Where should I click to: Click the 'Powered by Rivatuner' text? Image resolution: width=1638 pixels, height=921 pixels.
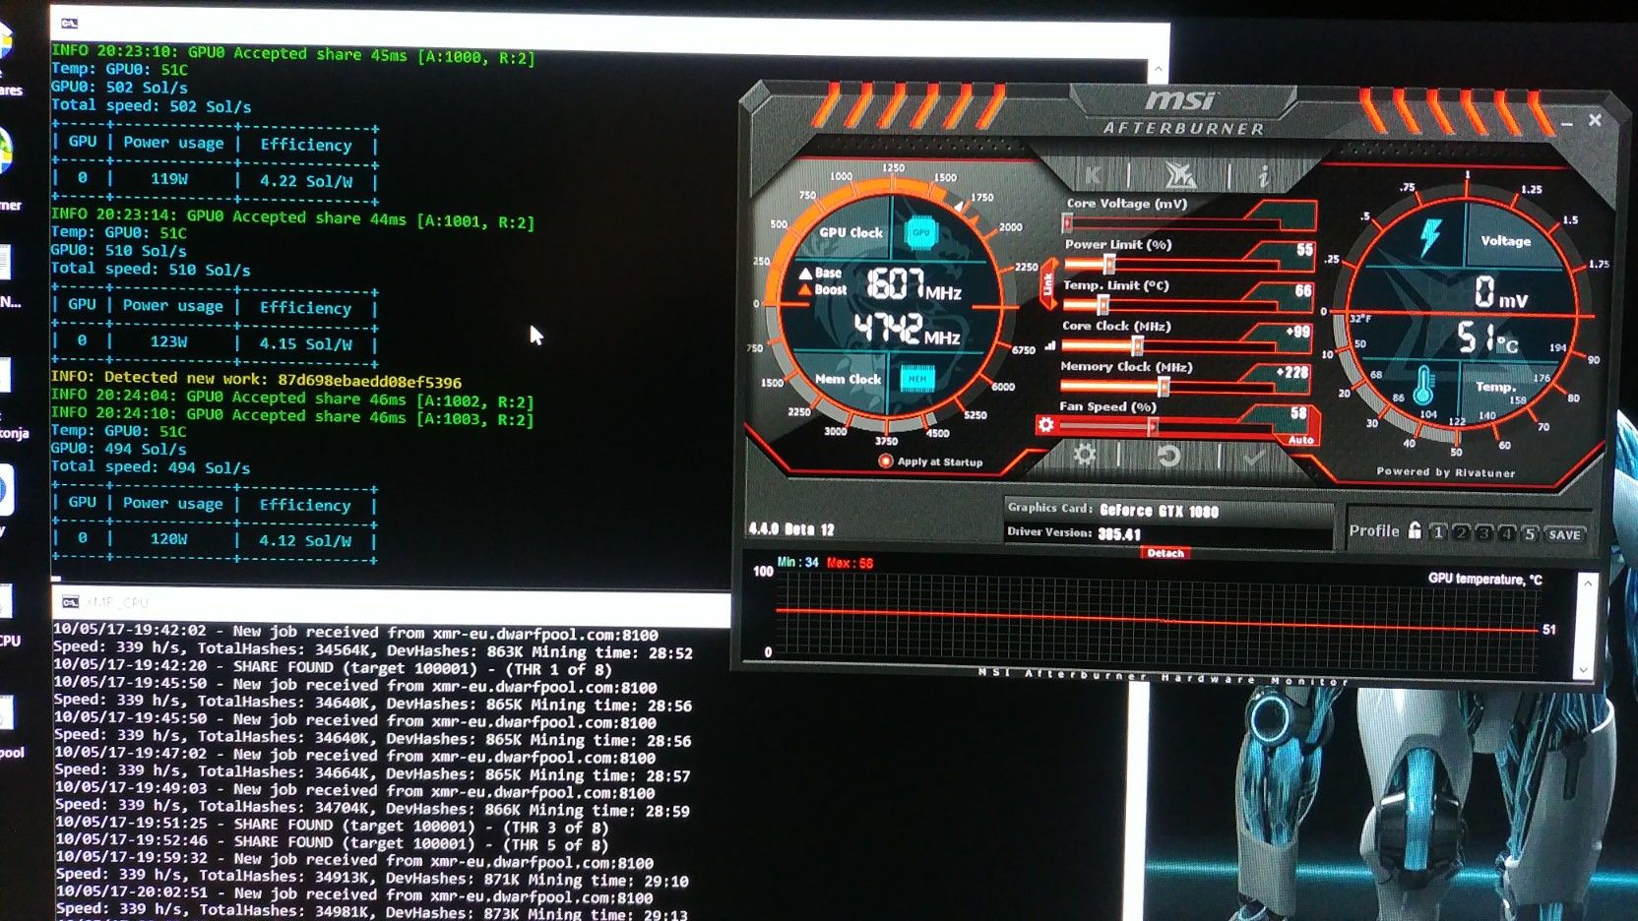tap(1445, 472)
